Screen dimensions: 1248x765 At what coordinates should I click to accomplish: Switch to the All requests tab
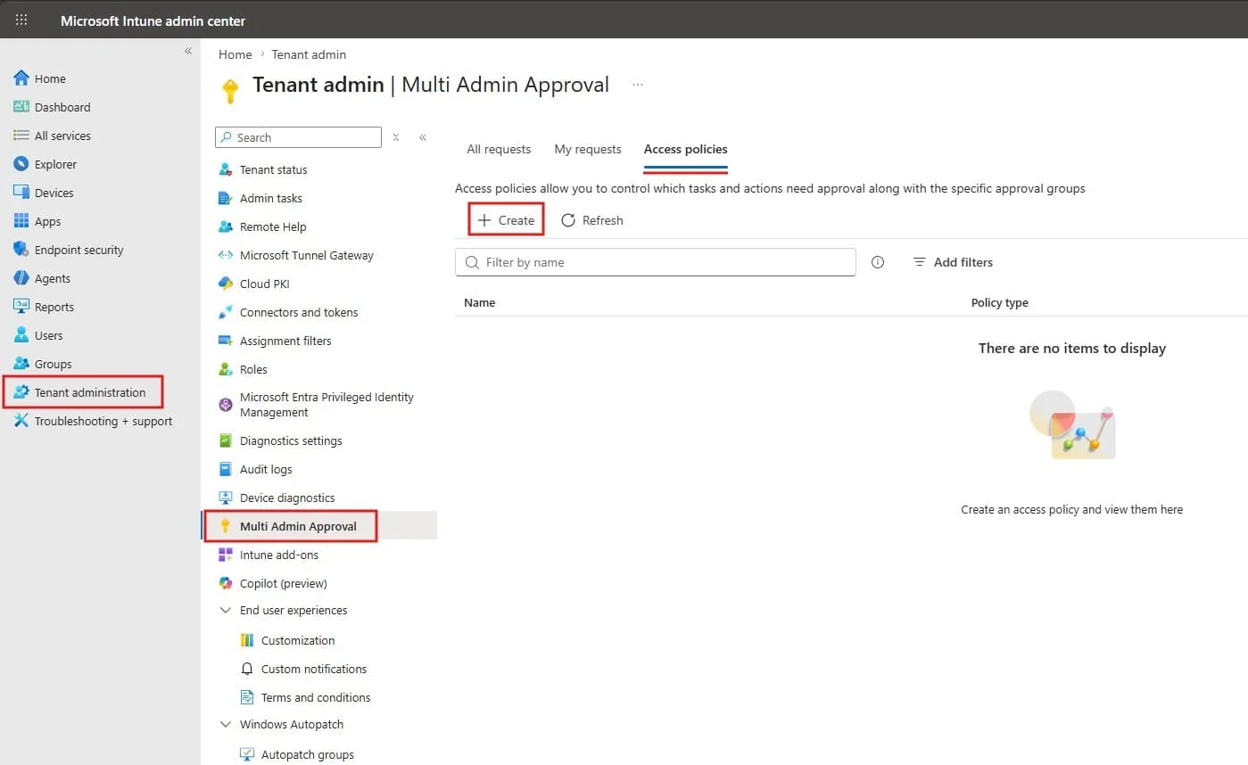[x=499, y=149]
